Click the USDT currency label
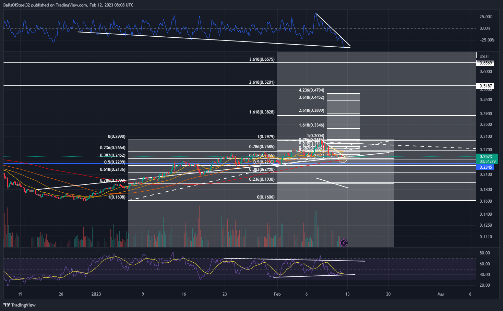The height and width of the screenshot is (311, 503). point(484,57)
